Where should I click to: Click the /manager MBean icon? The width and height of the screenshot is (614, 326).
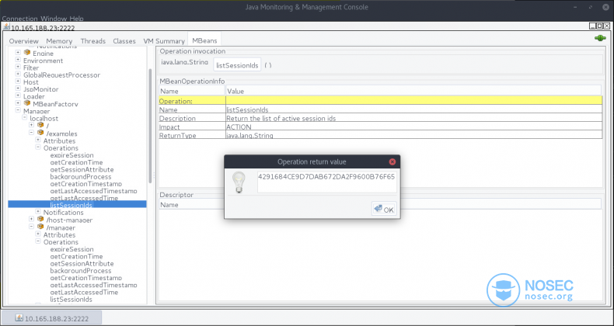click(40, 227)
